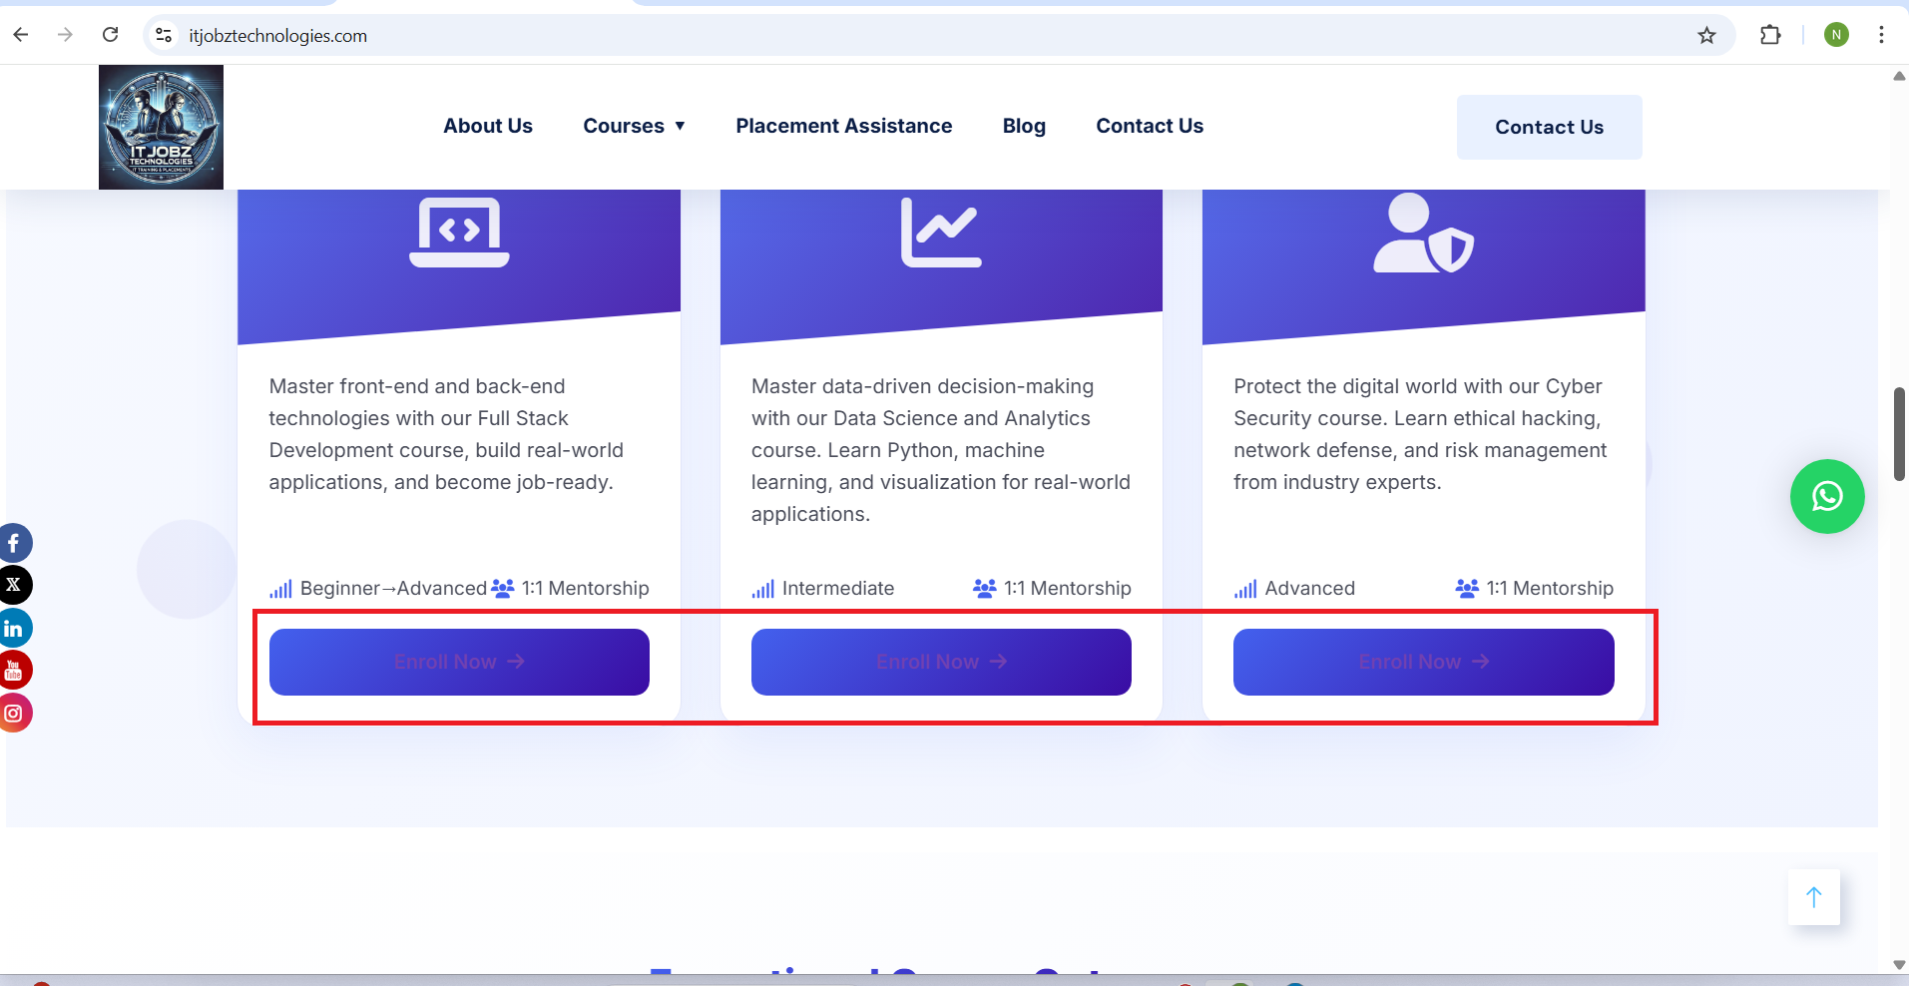View site information left of the URL

coord(164,36)
